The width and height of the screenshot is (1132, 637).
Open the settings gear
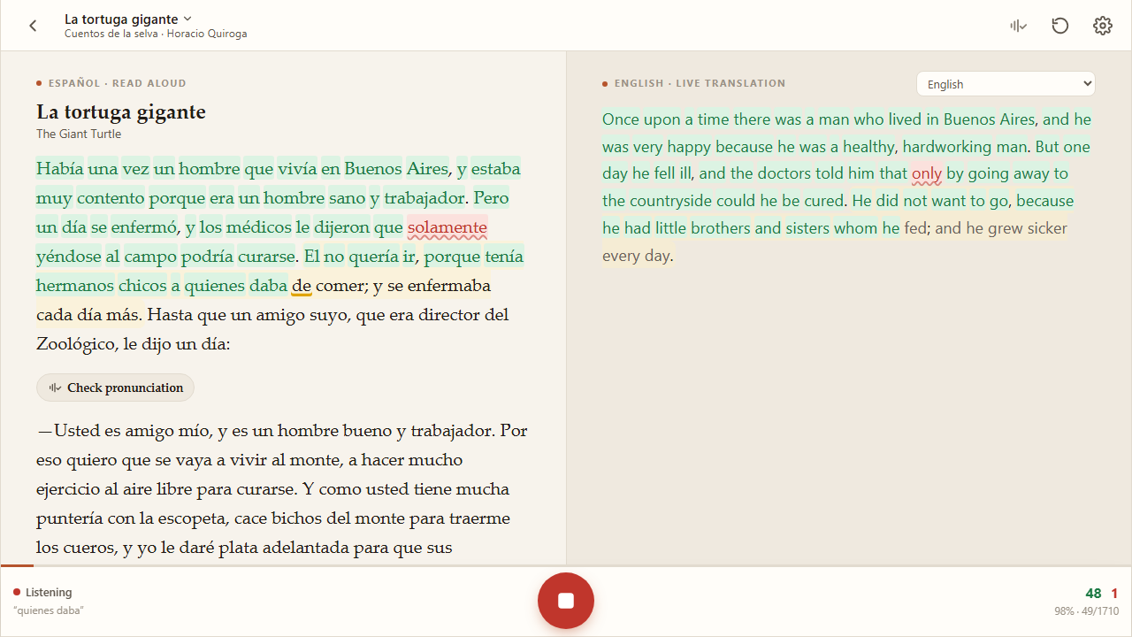coord(1102,26)
